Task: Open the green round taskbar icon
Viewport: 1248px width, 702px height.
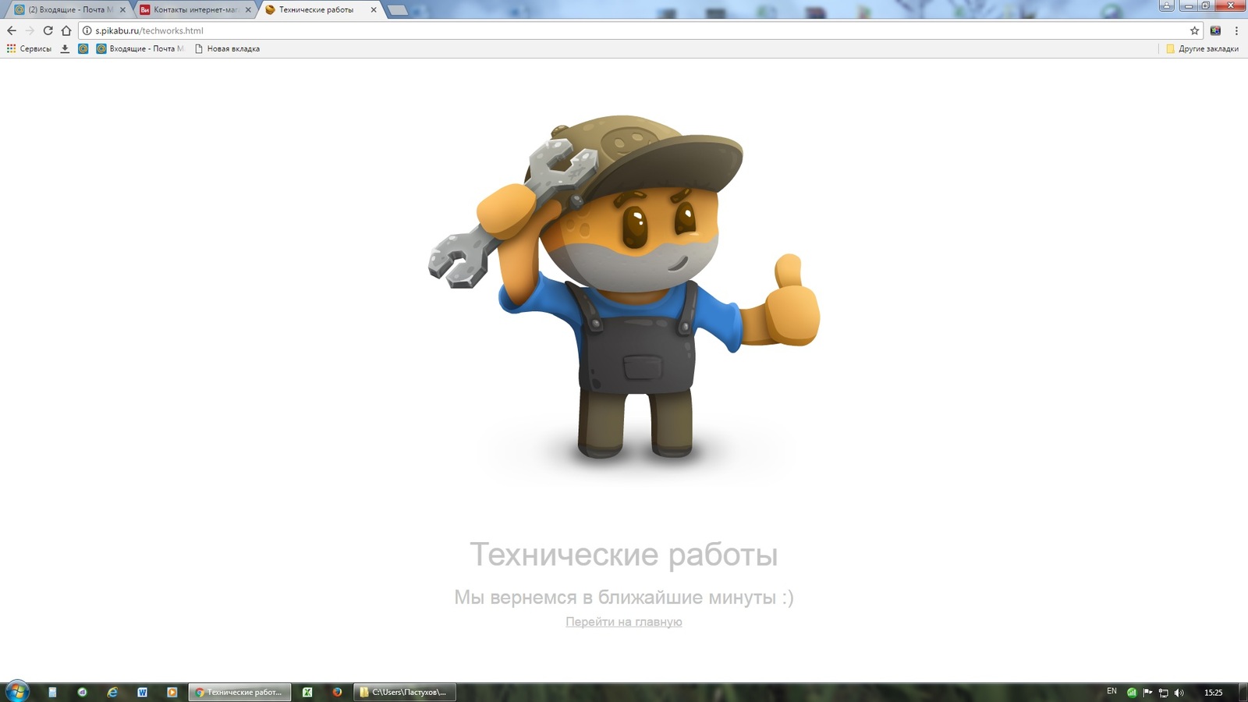Action: (82, 692)
